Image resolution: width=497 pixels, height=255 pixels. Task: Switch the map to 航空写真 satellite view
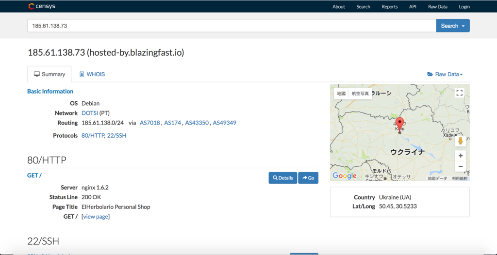pos(360,94)
